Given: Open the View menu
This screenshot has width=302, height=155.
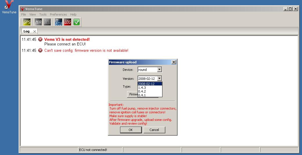Looking at the screenshot, I should point(32,14).
